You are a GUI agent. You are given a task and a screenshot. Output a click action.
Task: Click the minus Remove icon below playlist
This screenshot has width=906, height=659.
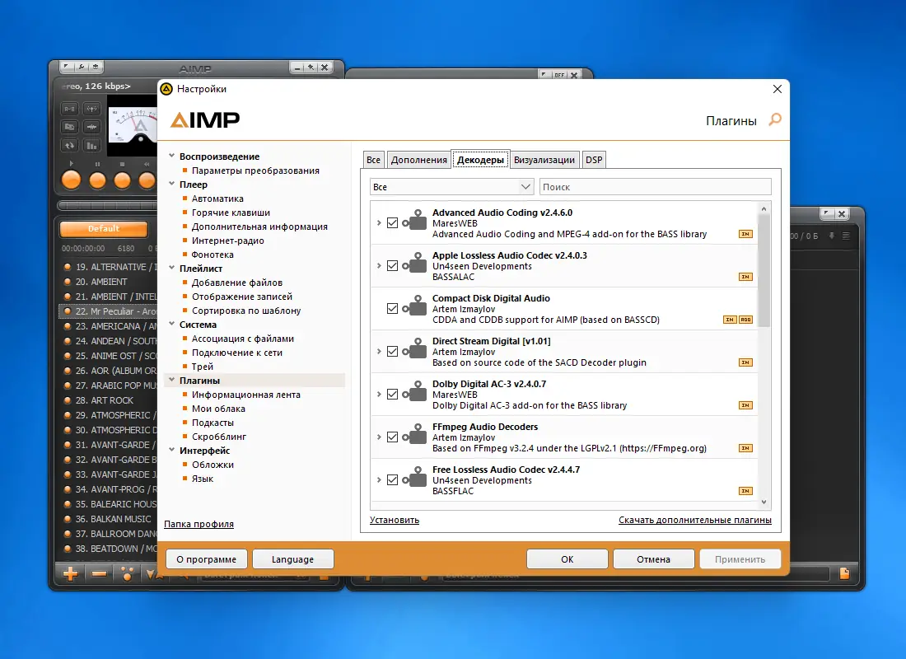(99, 574)
